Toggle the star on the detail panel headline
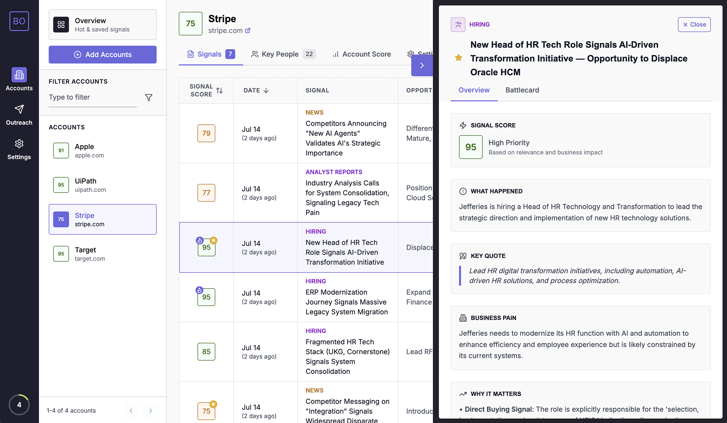This screenshot has height=423, width=727. [458, 58]
